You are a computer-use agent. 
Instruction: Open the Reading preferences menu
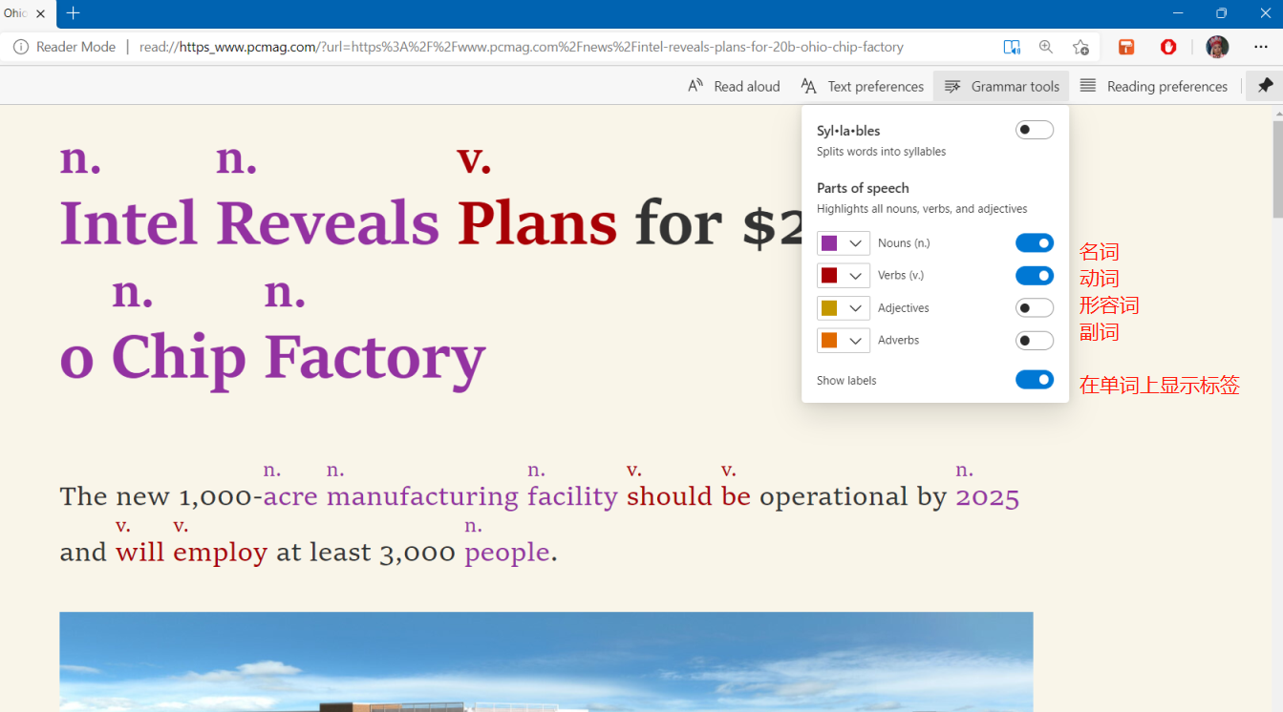tap(1153, 86)
